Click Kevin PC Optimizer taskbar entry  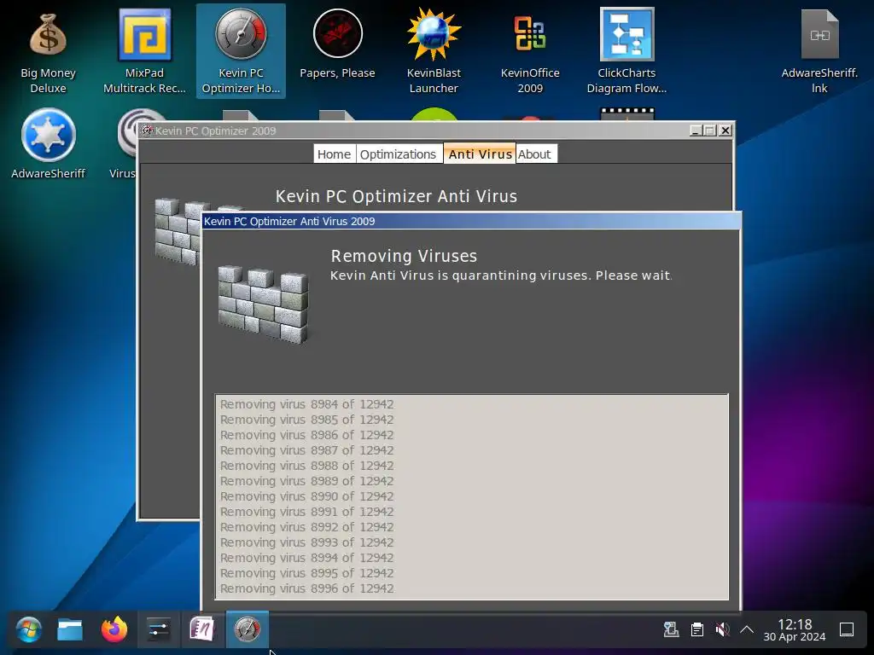247,630
